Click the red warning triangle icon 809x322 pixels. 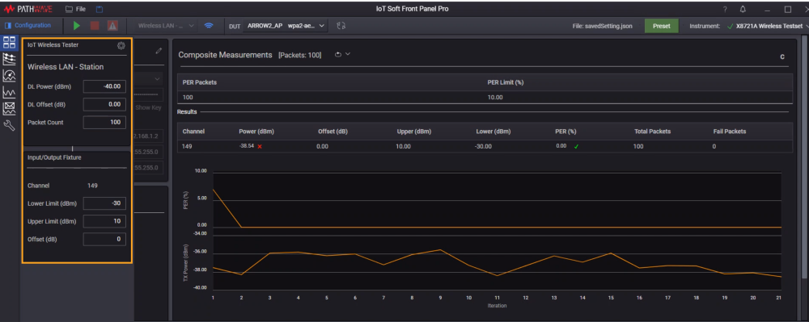112,26
